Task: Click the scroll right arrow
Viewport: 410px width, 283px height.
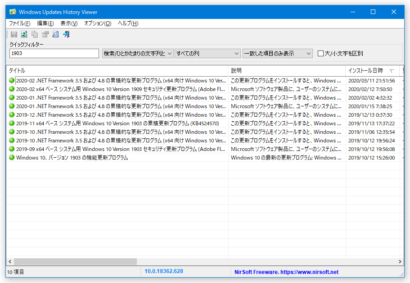Action: [x=400, y=261]
